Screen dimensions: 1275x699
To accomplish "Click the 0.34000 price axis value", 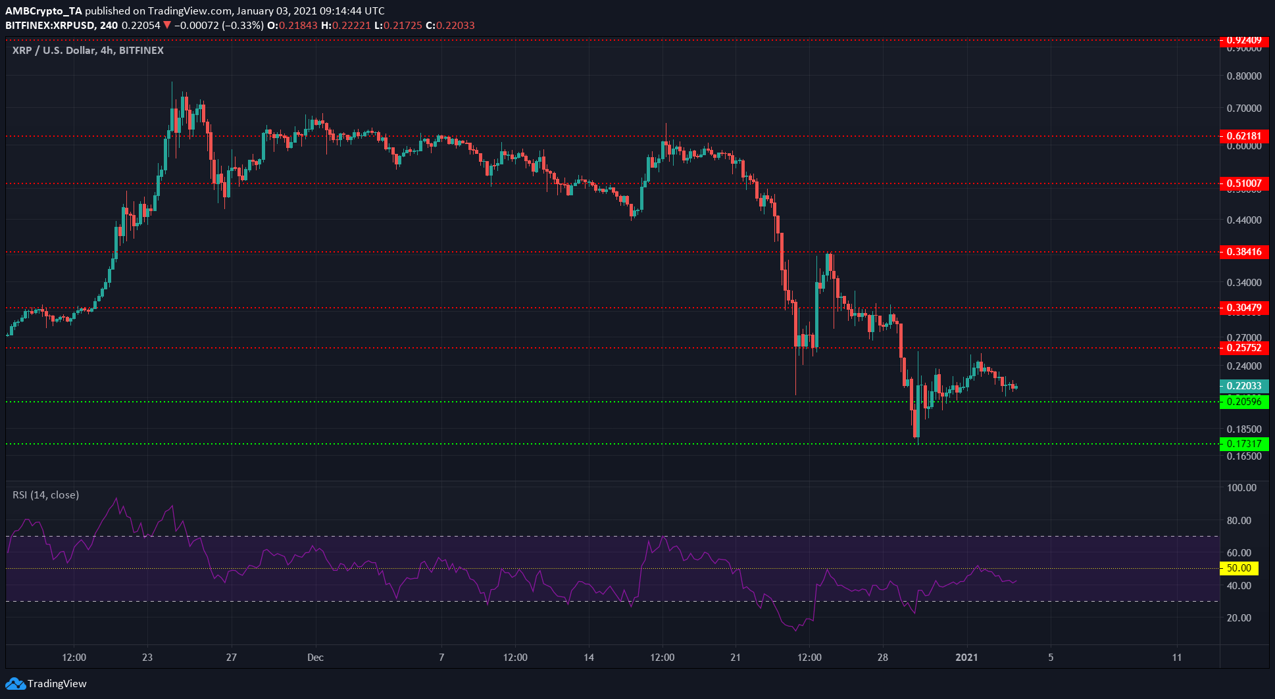I will point(1244,283).
